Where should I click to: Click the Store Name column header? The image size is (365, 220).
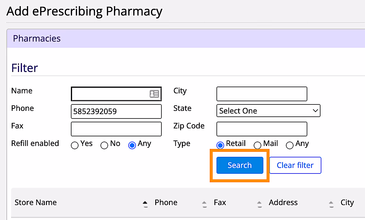point(36,202)
